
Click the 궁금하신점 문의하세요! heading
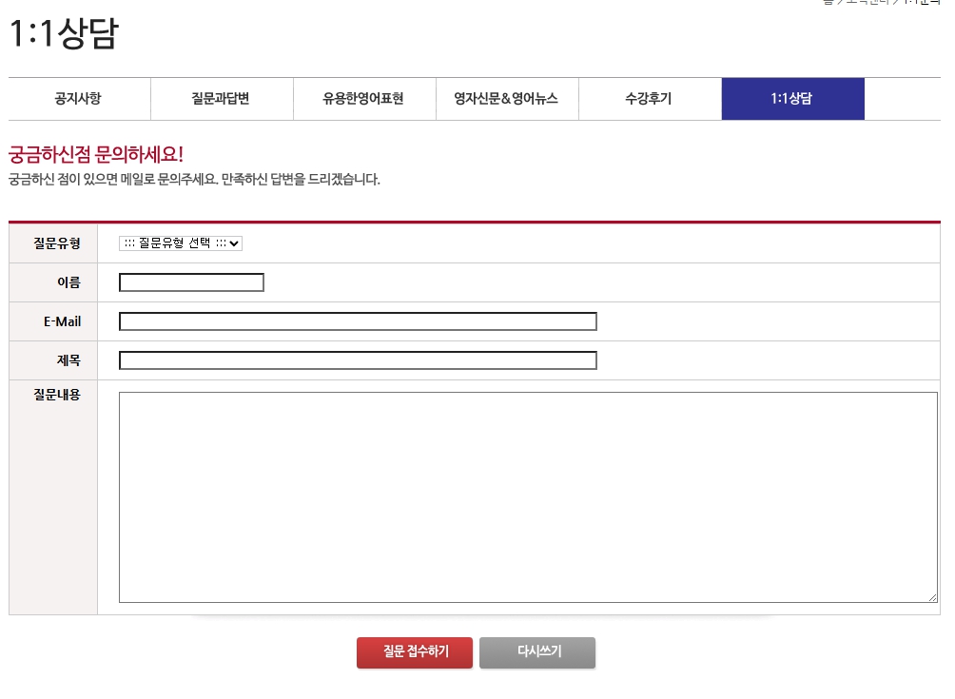[x=95, y=155]
